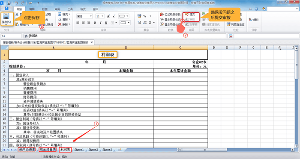
Task: Switch to the 开始 ribbon tab
Action: click(x=19, y=9)
